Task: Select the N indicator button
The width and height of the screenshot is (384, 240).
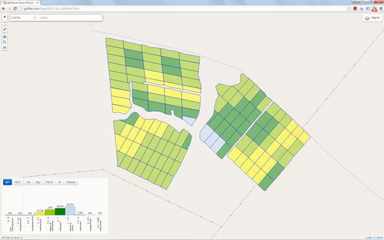Action: pos(59,182)
